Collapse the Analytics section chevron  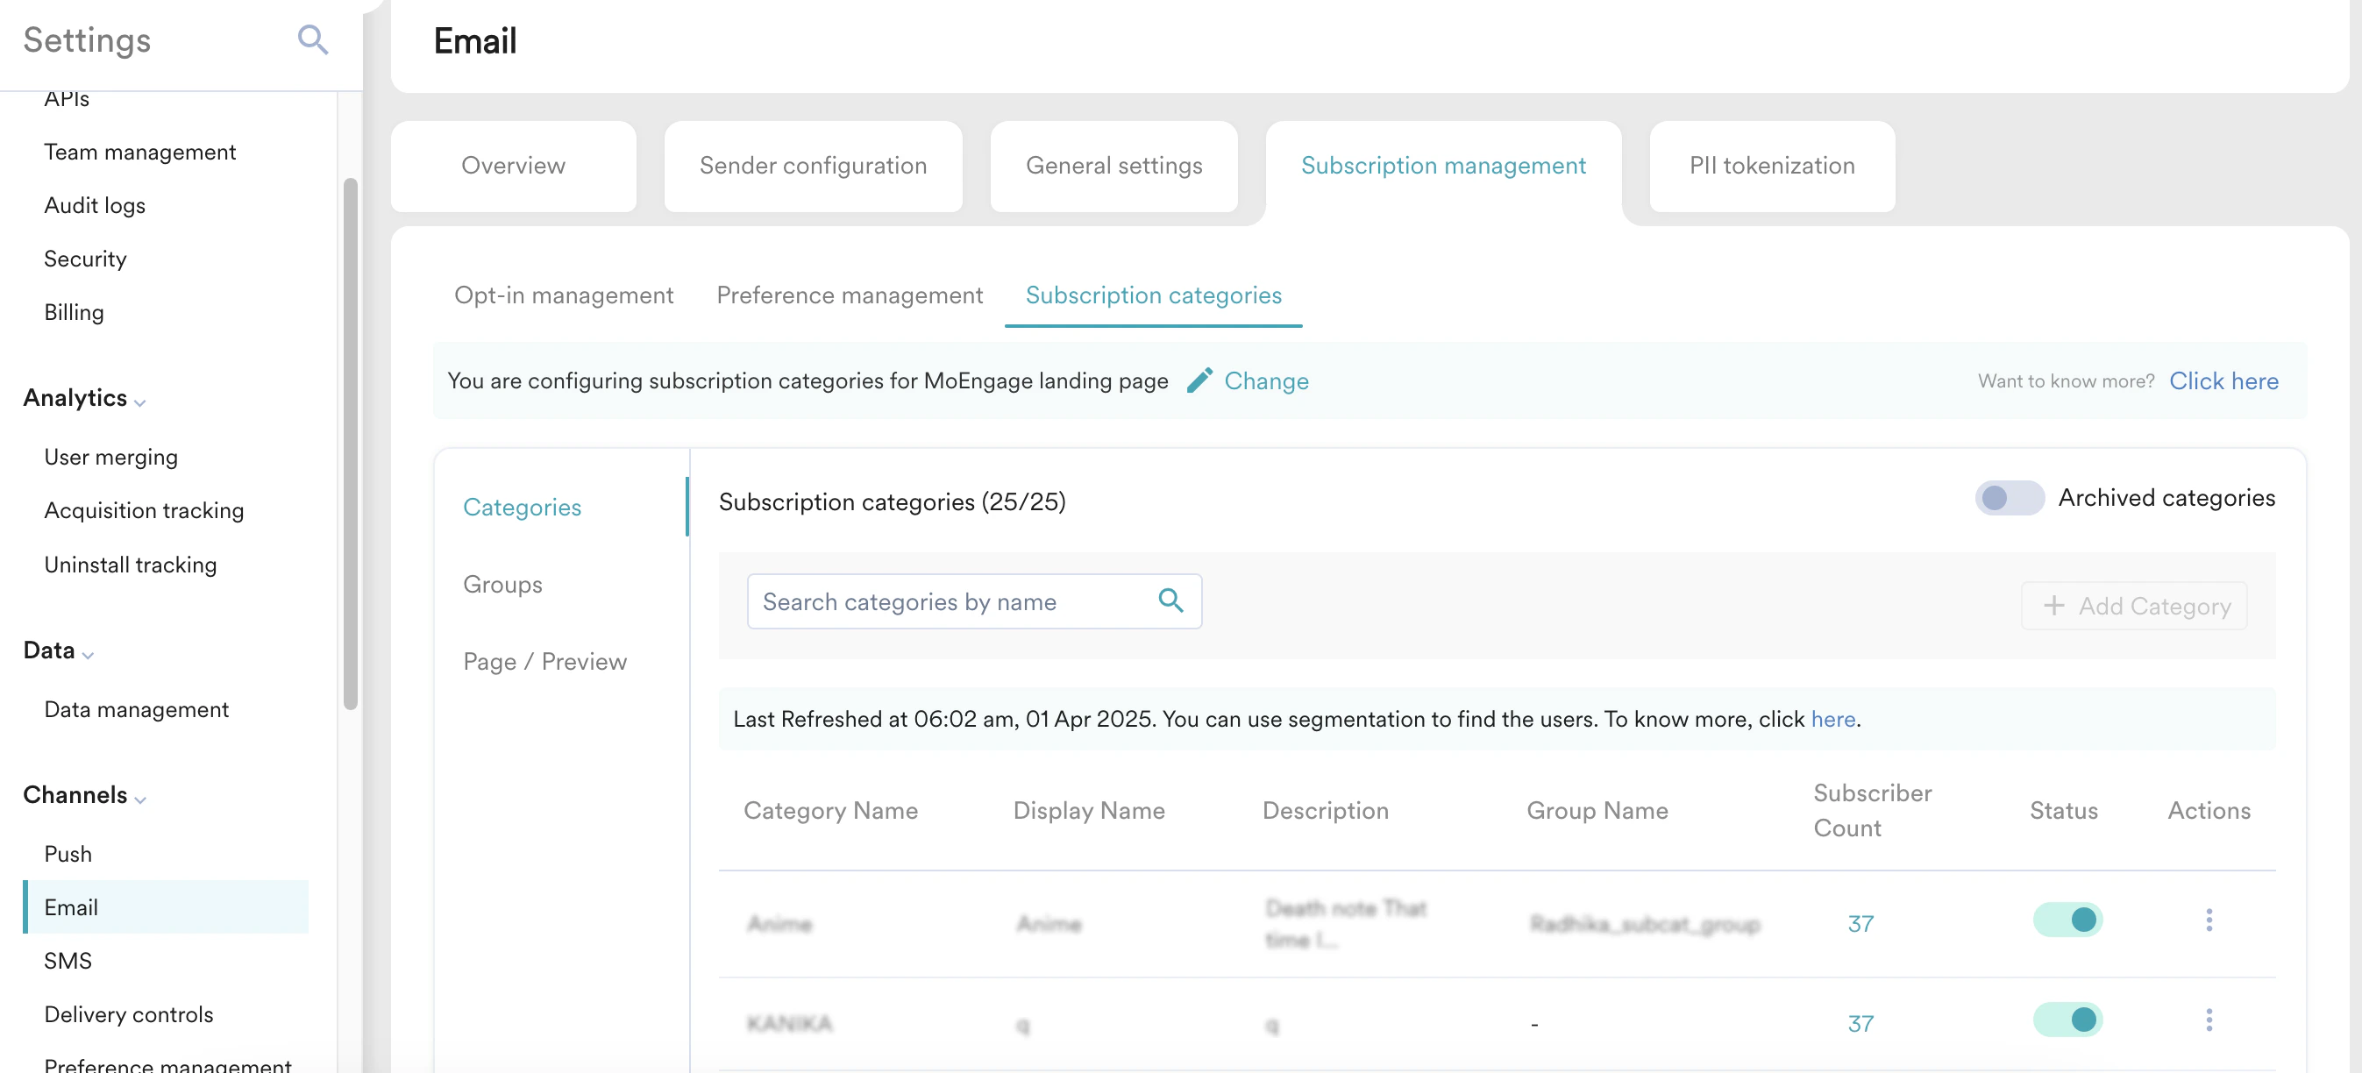pos(139,401)
